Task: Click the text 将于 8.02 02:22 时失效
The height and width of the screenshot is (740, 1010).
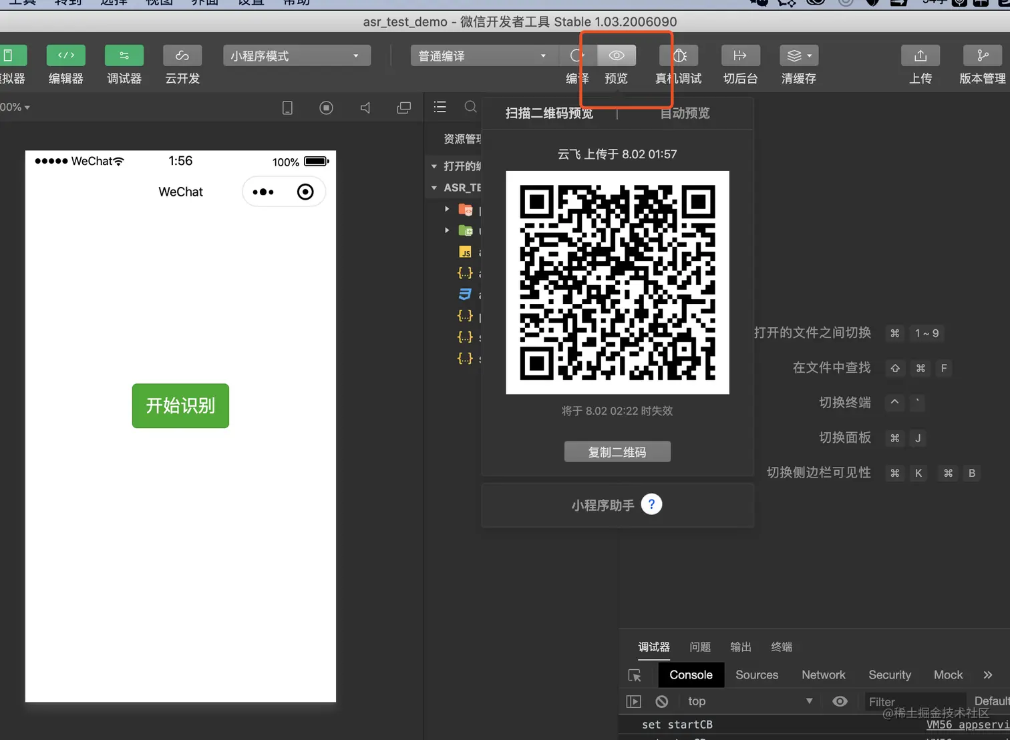Action: pos(617,411)
